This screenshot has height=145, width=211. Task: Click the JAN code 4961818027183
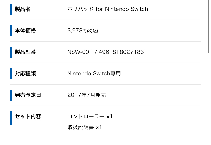(x=121, y=52)
